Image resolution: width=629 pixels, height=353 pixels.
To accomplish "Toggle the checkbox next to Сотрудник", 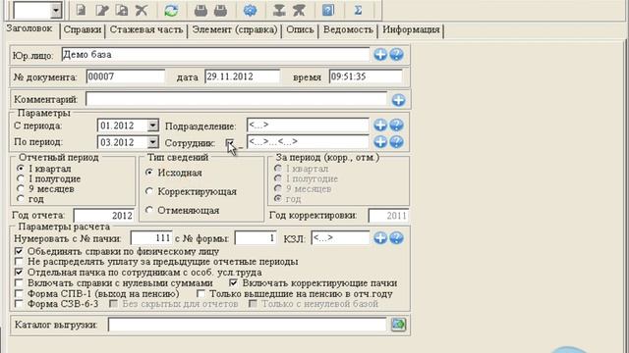I will coord(229,142).
